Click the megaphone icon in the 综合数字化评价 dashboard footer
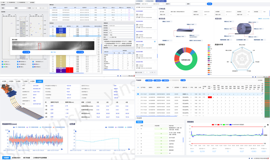270x160 pixels. point(255,77)
